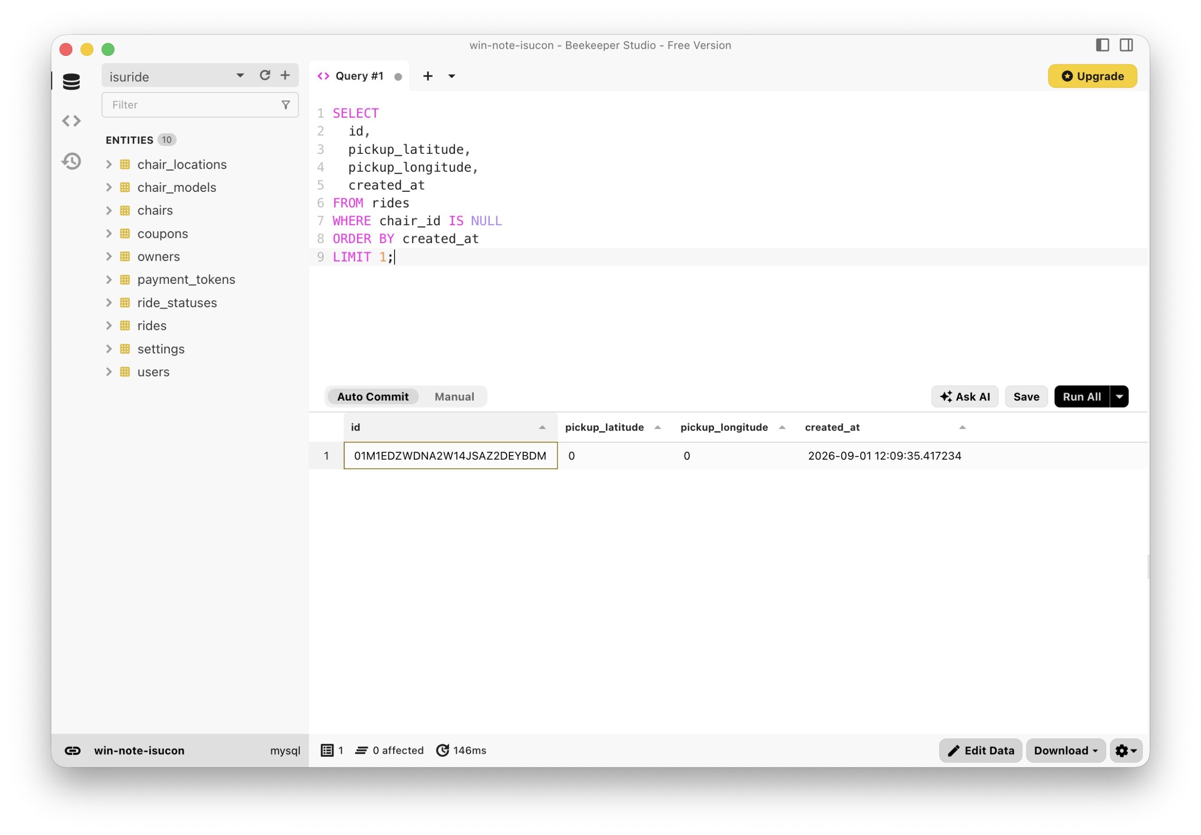Select the Query #1 tab
The width and height of the screenshot is (1201, 835).
click(359, 76)
